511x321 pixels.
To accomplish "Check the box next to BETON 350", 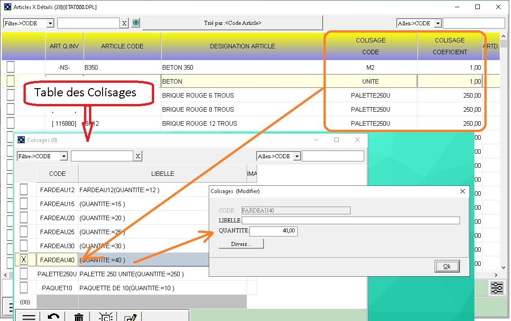I will pos(10,67).
